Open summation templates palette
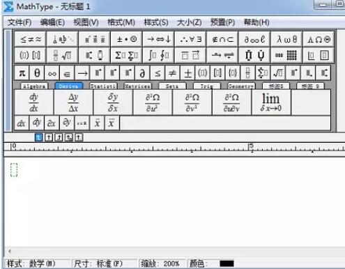The image size is (345, 269). point(126,55)
